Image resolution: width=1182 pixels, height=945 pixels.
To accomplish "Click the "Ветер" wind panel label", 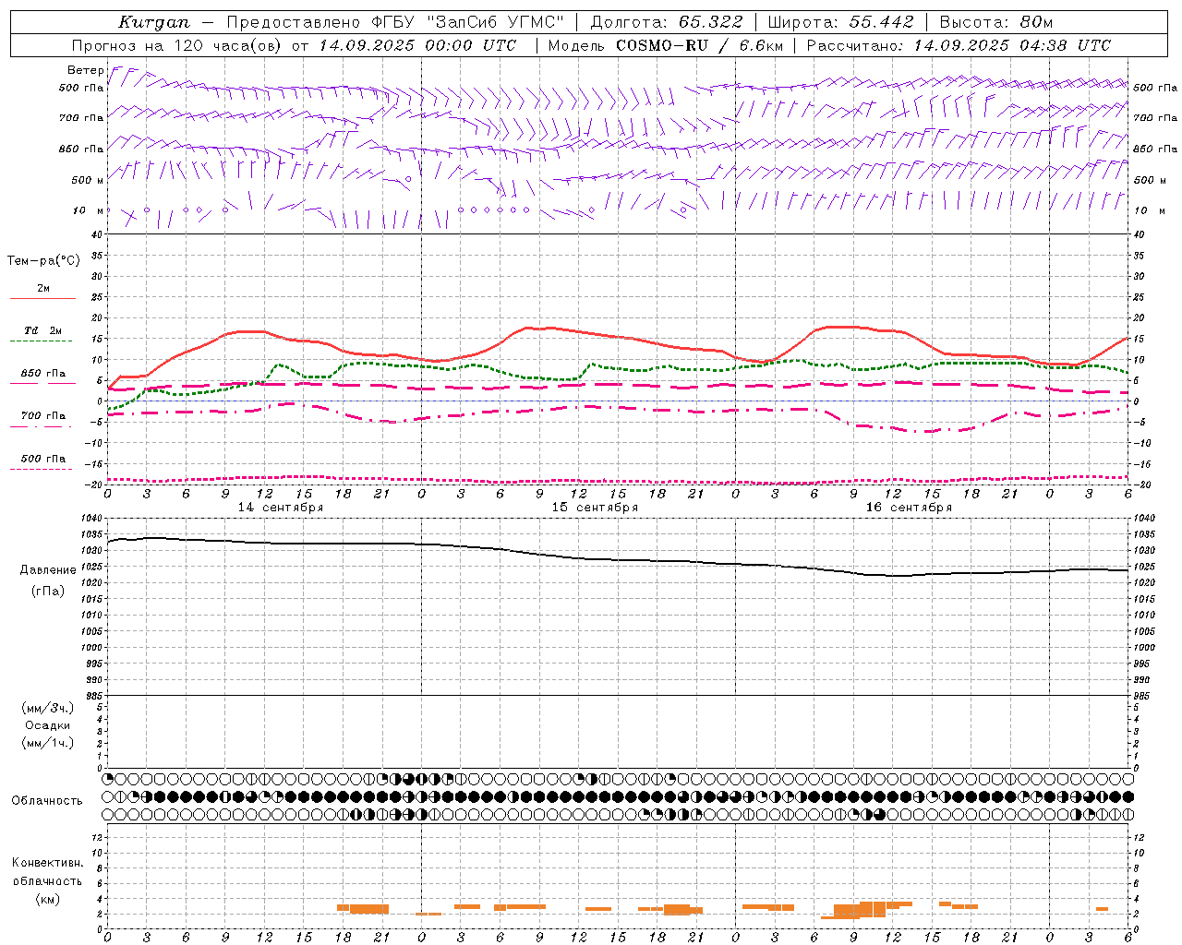I will 85,70.
